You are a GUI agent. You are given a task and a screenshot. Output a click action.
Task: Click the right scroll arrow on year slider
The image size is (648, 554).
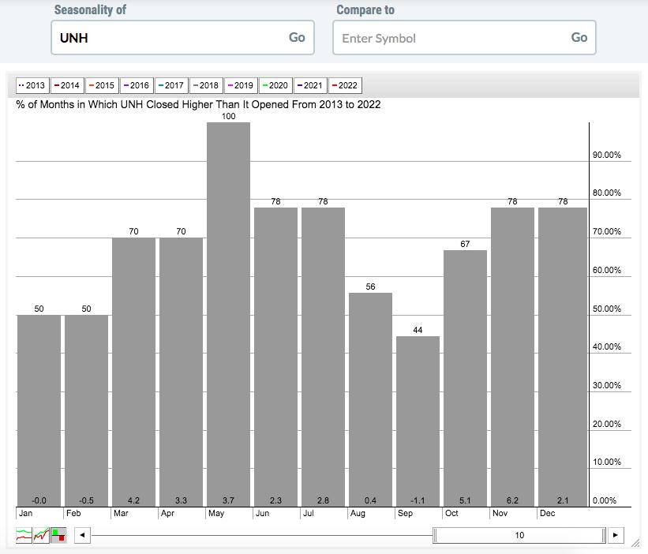(616, 536)
